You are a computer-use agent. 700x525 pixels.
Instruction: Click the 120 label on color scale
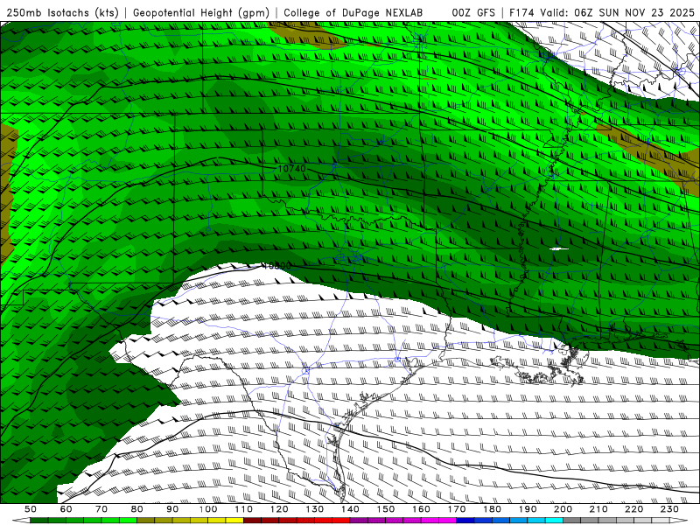click(x=279, y=509)
